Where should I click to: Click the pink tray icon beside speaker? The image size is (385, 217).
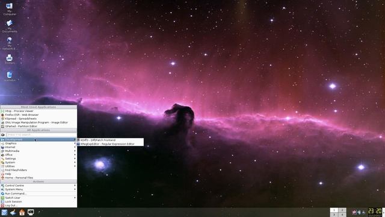[x=354, y=212]
